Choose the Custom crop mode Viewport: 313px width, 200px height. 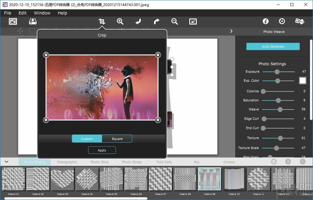click(87, 139)
